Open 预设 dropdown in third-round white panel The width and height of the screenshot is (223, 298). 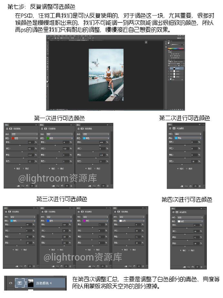point(132,217)
